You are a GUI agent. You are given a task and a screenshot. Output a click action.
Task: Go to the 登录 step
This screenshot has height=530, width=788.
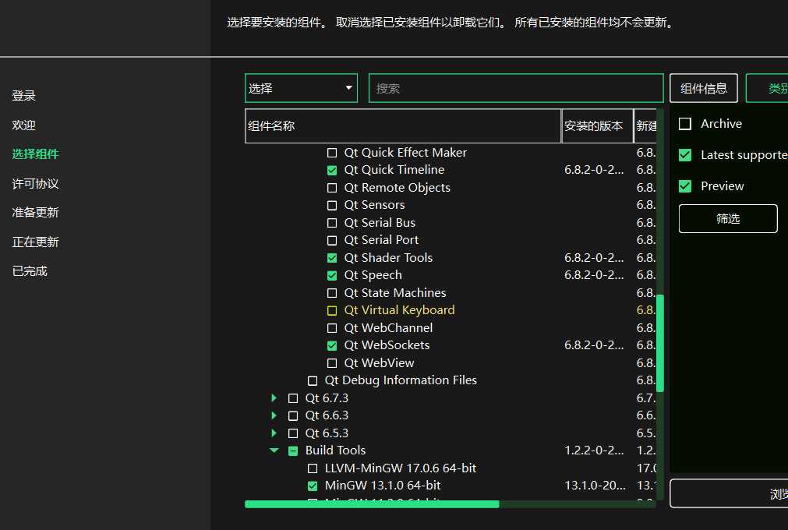pyautogui.click(x=23, y=95)
